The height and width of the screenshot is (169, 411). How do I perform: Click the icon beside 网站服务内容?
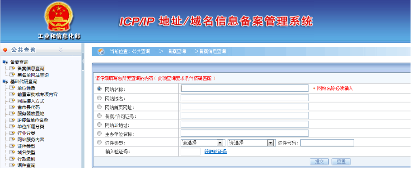pyautogui.click(x=12, y=139)
